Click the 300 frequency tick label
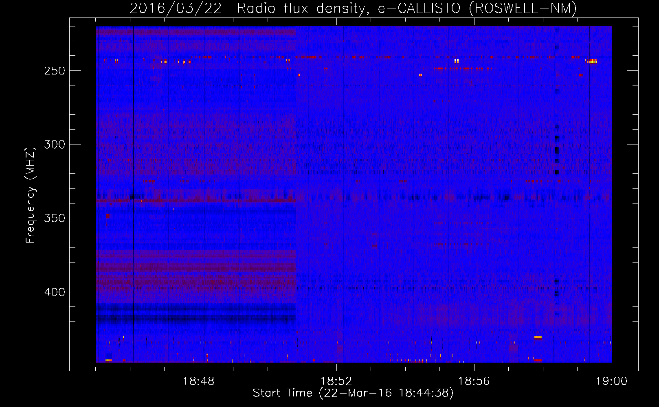659x407 pixels. coord(55,144)
